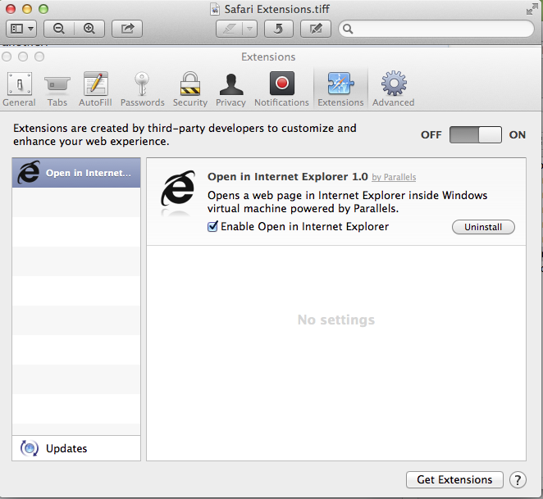Open the General preferences pane

[20, 89]
